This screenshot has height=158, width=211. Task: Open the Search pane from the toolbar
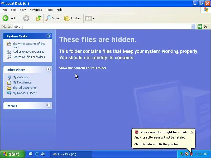pyautogui.click(x=53, y=18)
